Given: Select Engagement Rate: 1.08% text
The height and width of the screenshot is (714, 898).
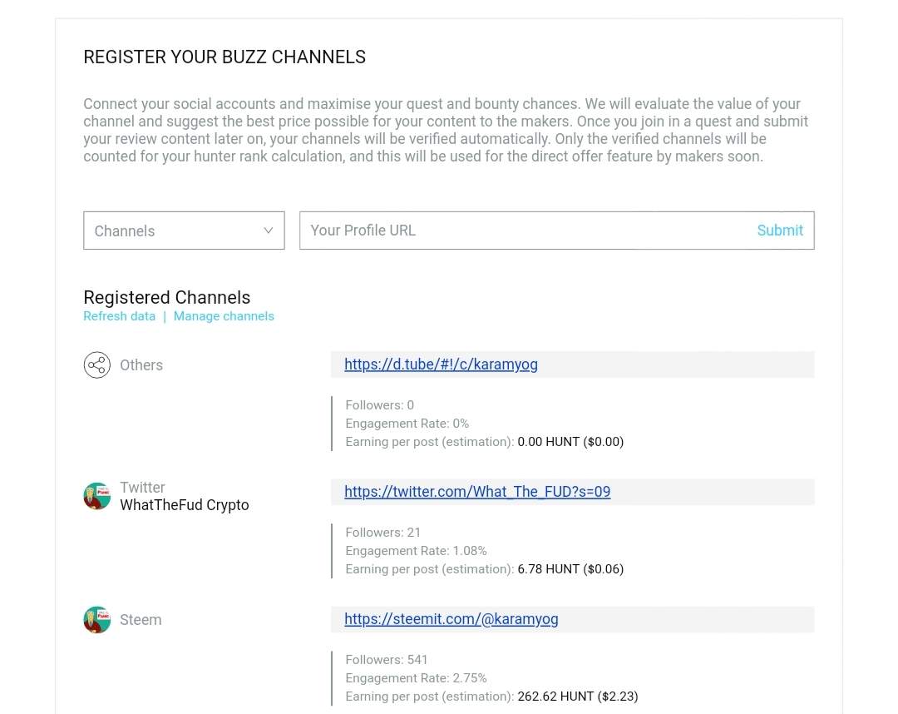Looking at the screenshot, I should click(x=416, y=551).
